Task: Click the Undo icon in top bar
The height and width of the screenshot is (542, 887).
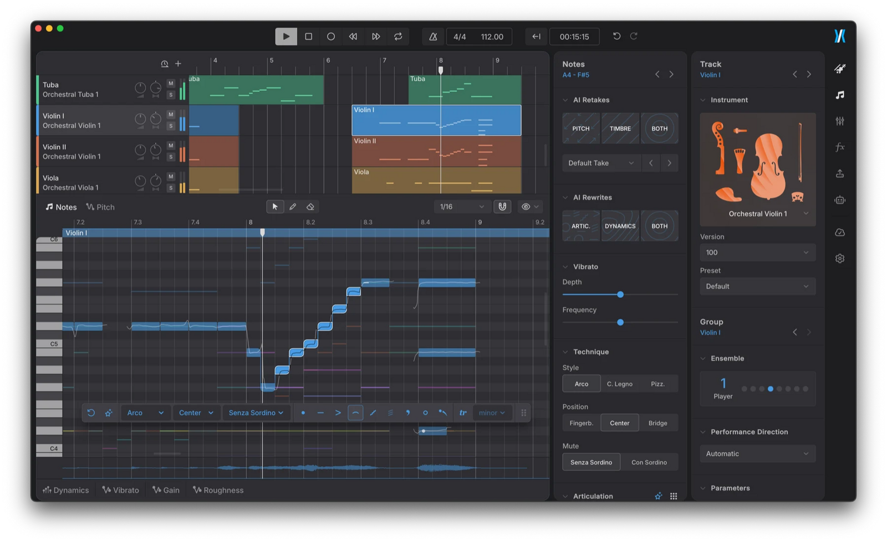Action: pyautogui.click(x=616, y=36)
